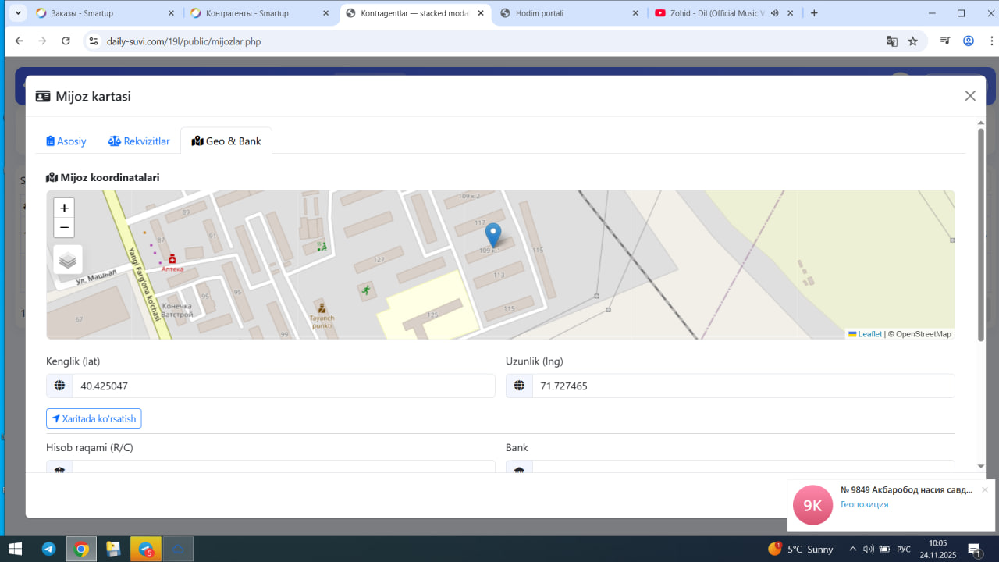Reload the current page
Viewport: 999px width, 562px height.
[x=66, y=41]
